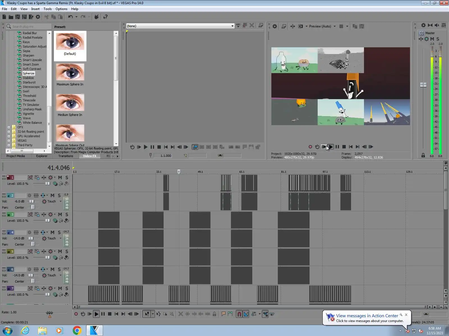Select the Normal Edit tool
The width and height of the screenshot is (449, 336).
(147, 314)
